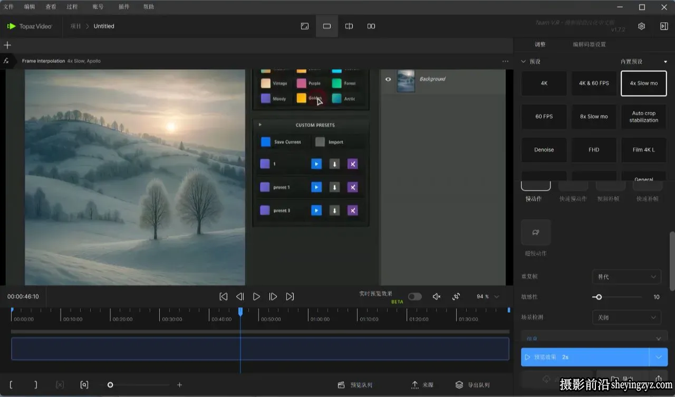The height and width of the screenshot is (397, 675).
Task: Open the arrow beside the 预览效果 button
Action: [659, 357]
